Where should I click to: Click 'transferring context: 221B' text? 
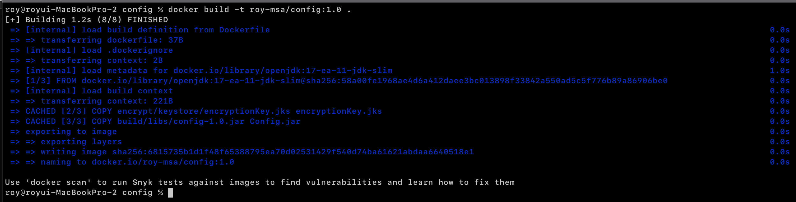107,101
